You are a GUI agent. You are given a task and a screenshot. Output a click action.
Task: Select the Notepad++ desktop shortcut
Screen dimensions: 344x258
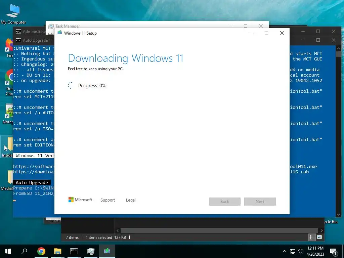(9, 114)
